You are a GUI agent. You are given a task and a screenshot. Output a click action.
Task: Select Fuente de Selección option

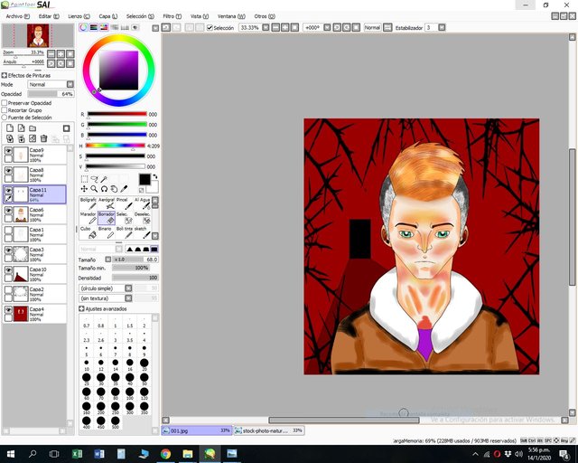pyautogui.click(x=5, y=118)
